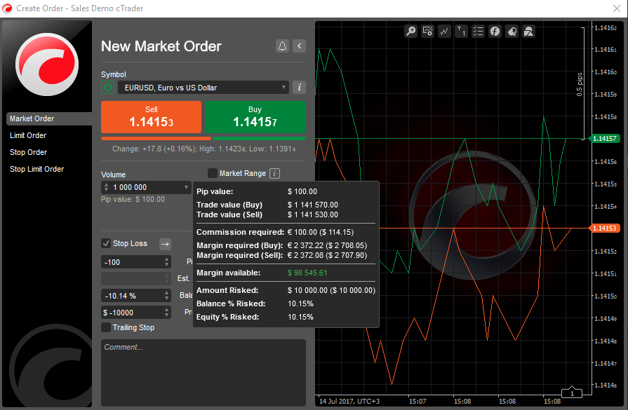This screenshot has height=410, width=628.
Task: Click the 'New Market Order' heading
Action: (161, 46)
